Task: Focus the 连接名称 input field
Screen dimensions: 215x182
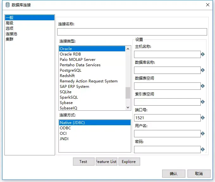Action: pyautogui.click(x=132, y=32)
